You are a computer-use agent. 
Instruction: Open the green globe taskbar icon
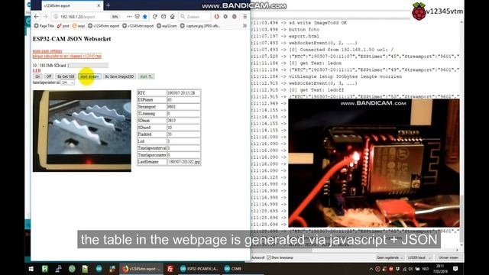(72, 269)
